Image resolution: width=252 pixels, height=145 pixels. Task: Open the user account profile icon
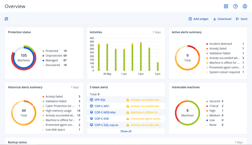coord(245,6)
